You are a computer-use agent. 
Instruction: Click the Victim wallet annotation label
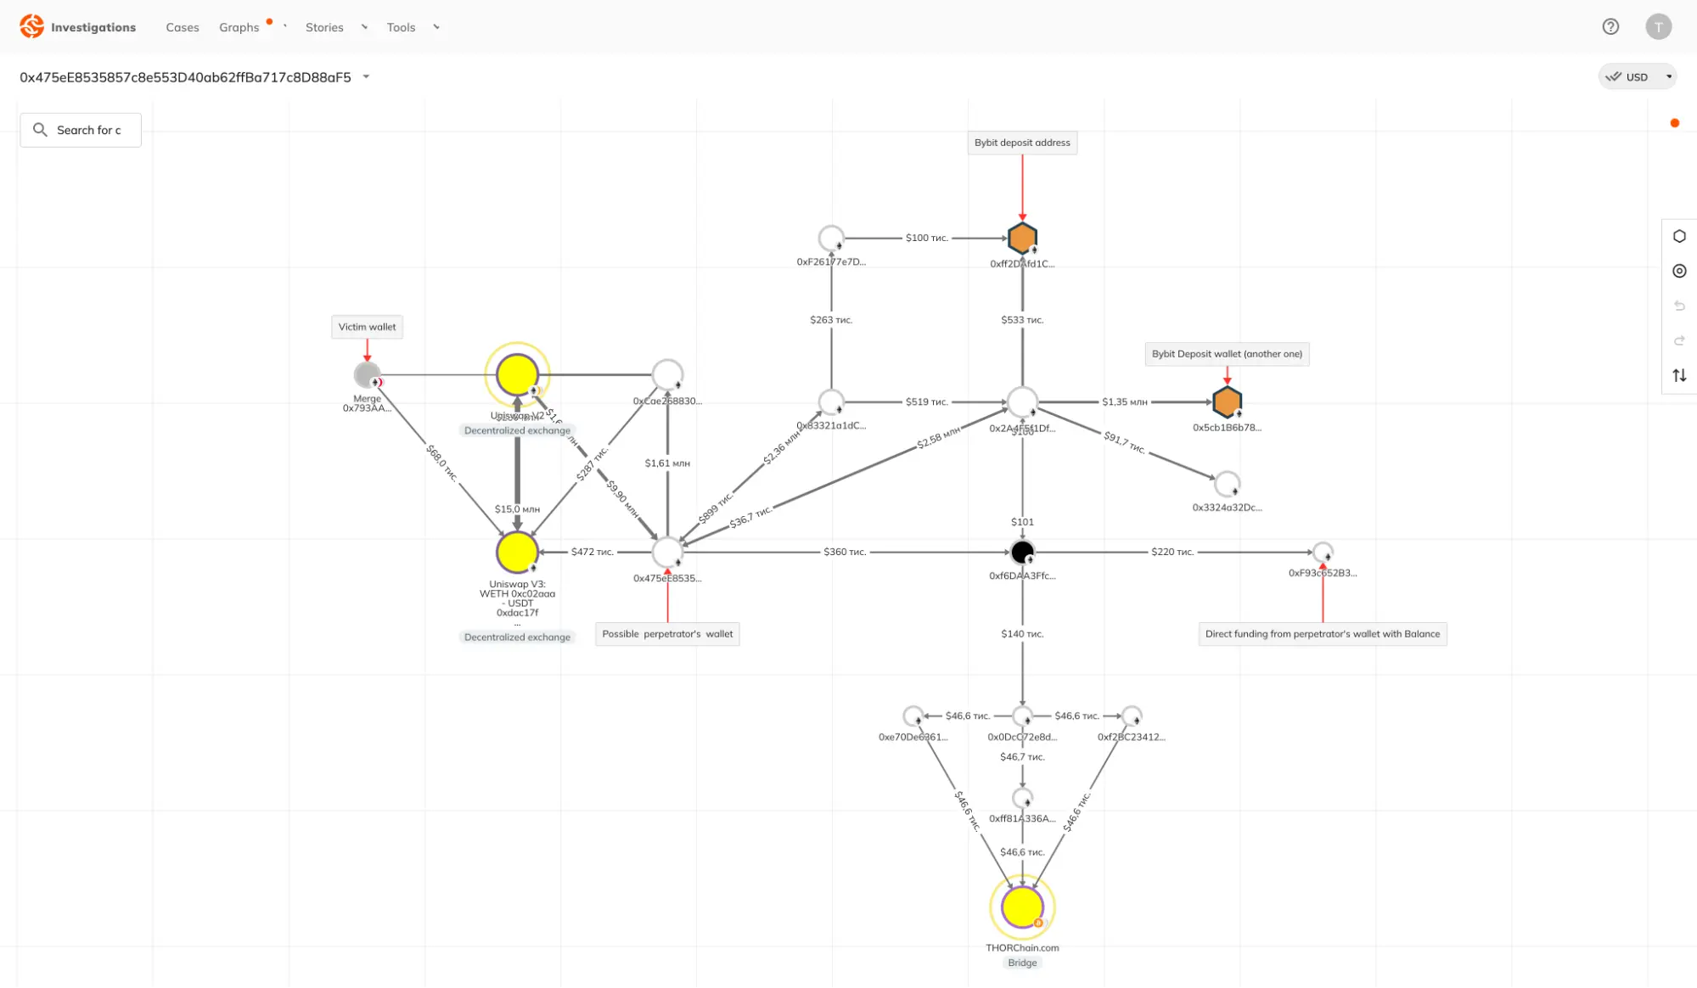tap(367, 327)
